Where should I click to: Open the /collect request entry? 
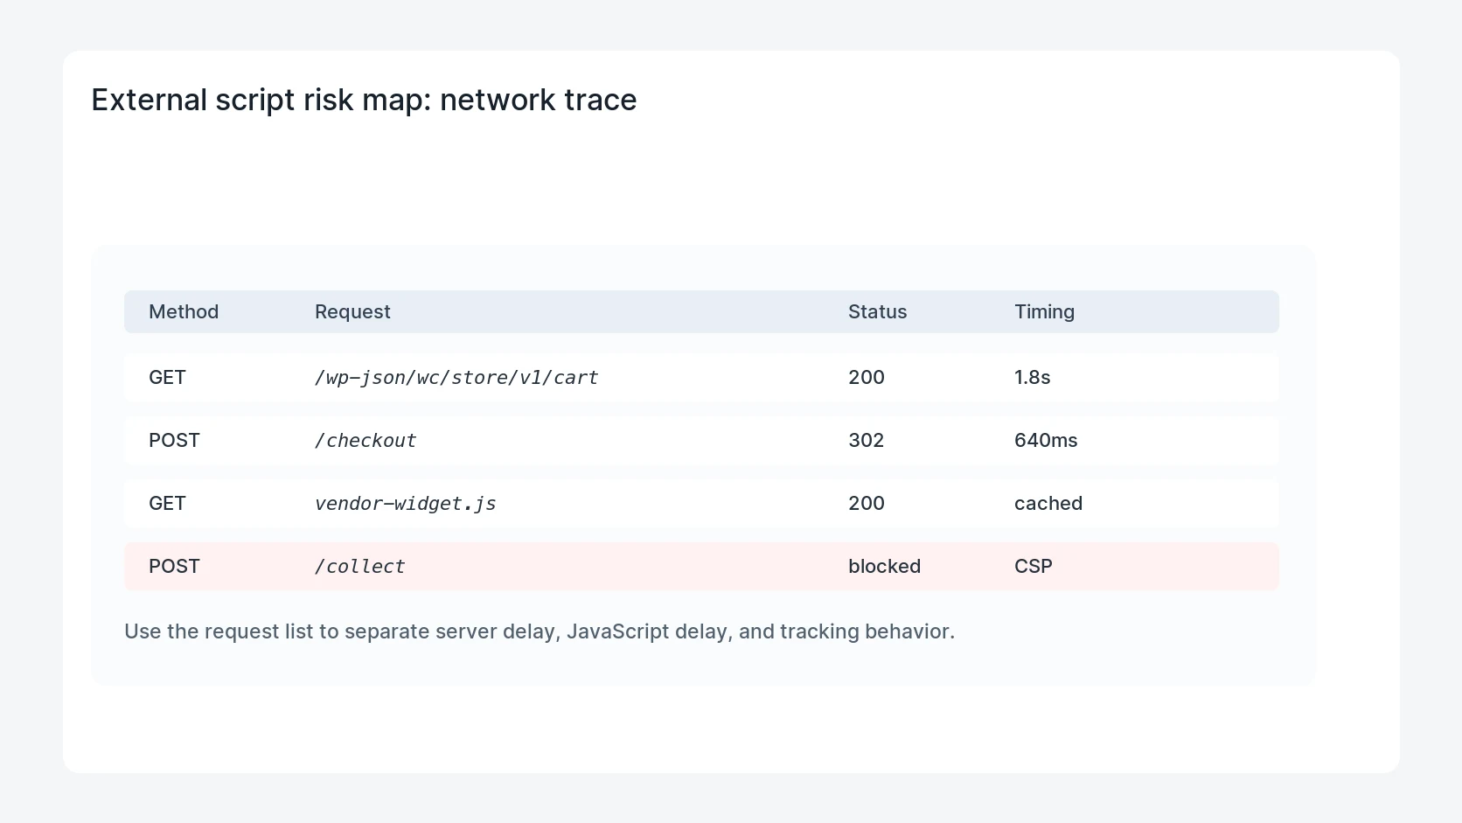click(359, 566)
